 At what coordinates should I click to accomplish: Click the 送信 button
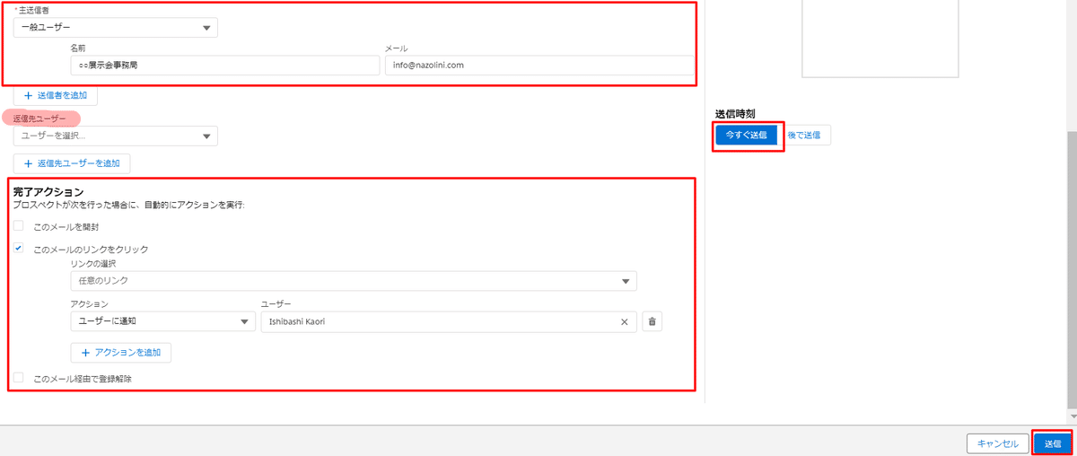pyautogui.click(x=1052, y=443)
